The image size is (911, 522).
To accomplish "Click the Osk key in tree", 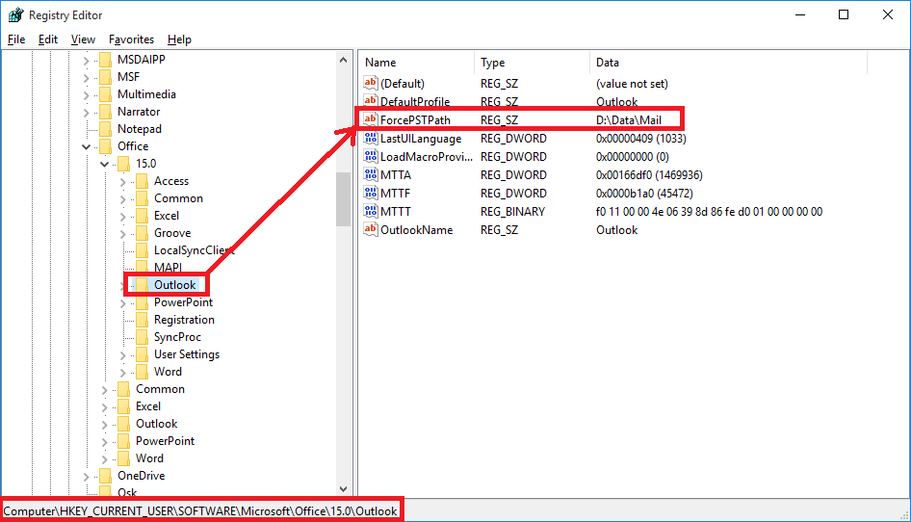I will click(x=127, y=492).
